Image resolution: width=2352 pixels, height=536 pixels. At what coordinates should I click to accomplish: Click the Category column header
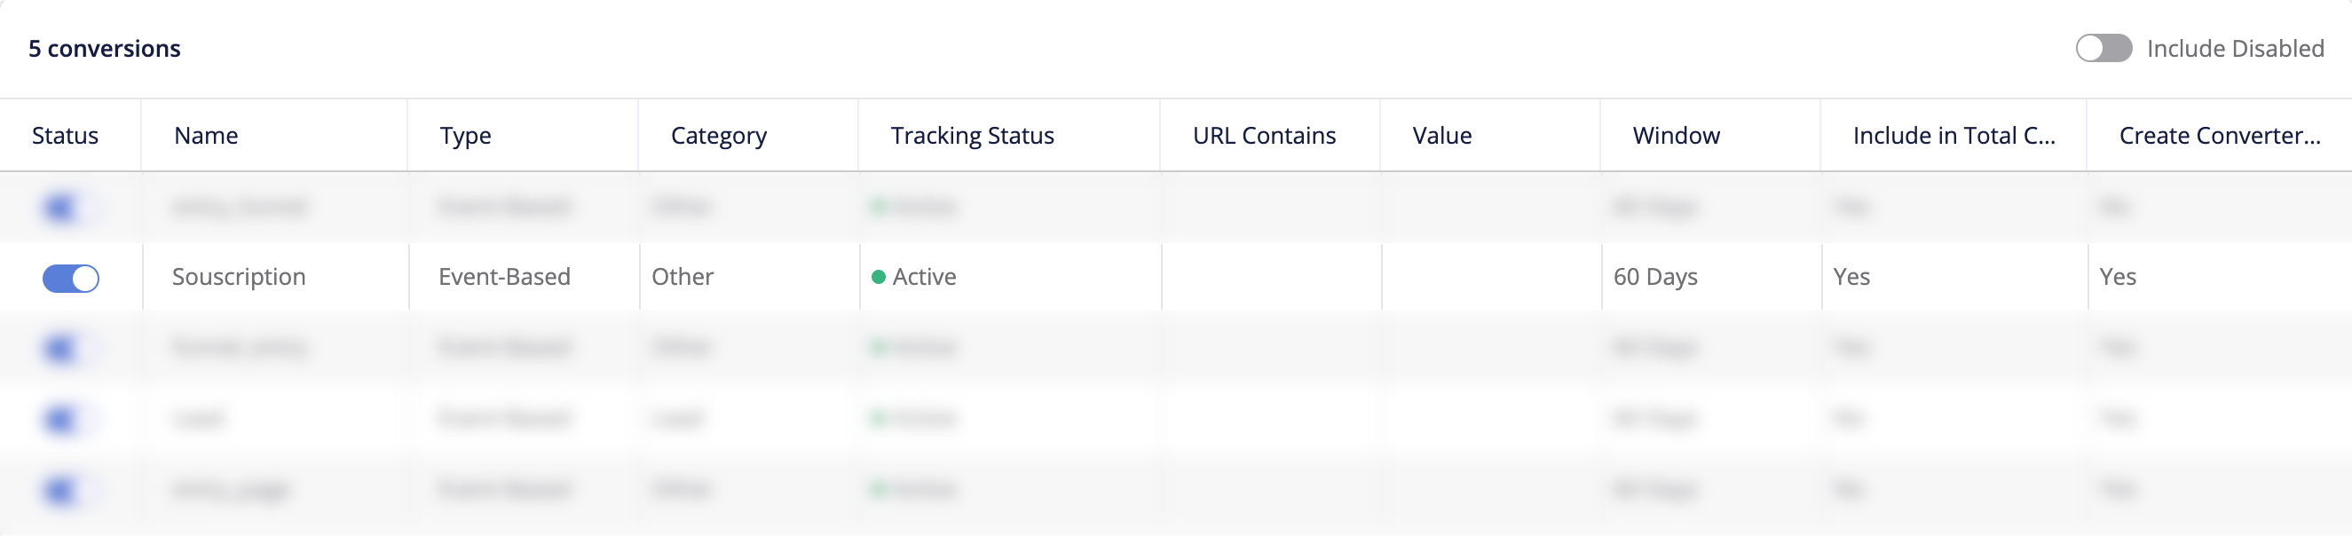tap(719, 135)
